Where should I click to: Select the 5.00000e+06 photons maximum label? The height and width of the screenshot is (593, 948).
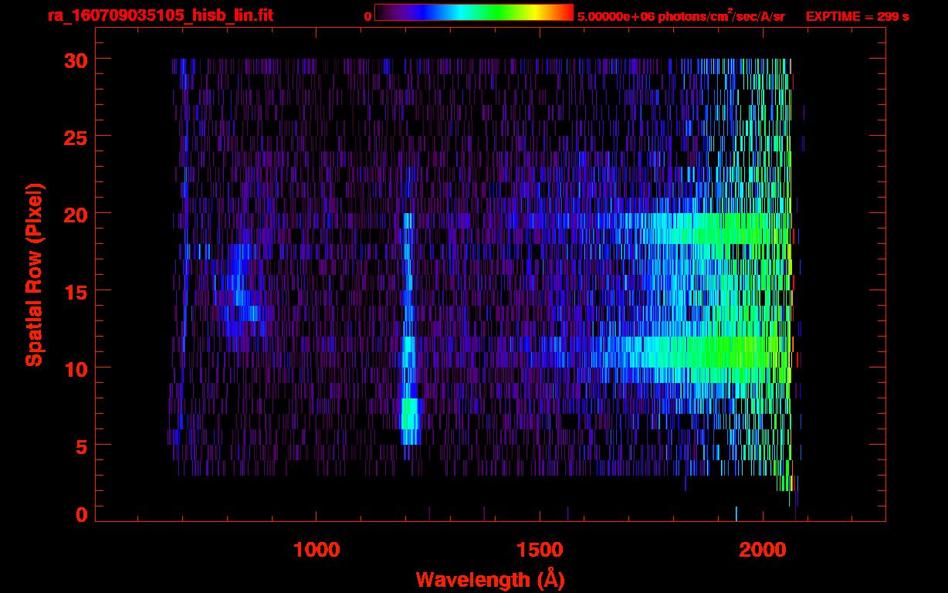click(x=680, y=16)
